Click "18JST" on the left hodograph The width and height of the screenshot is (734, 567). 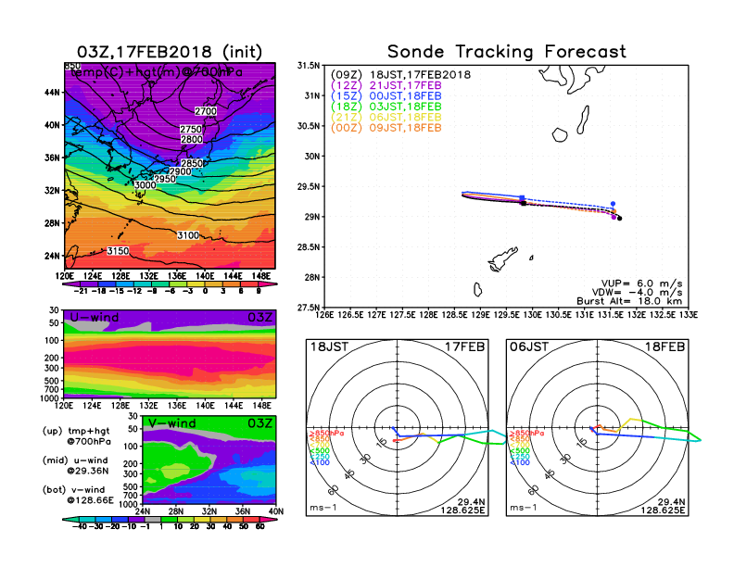click(x=329, y=347)
